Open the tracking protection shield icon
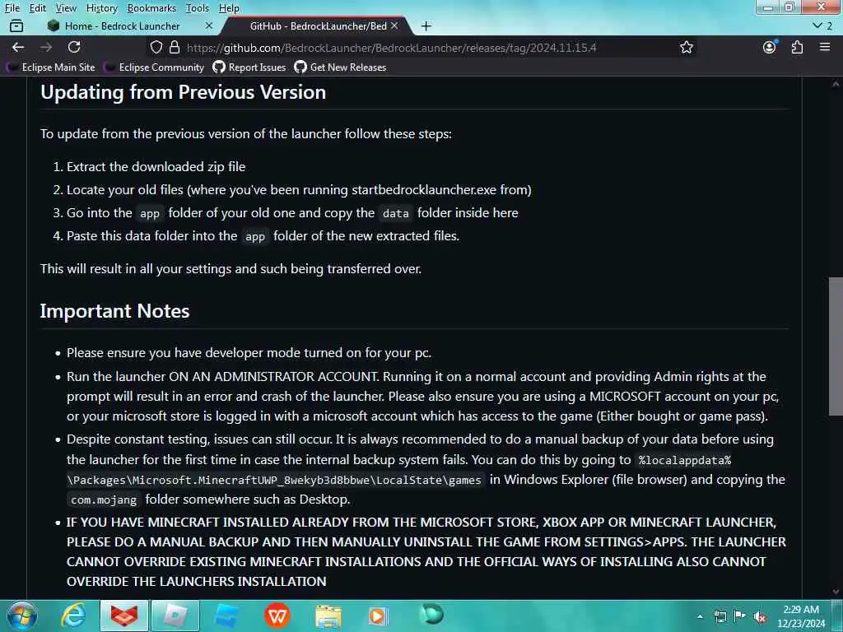The width and height of the screenshot is (843, 632). pyautogui.click(x=156, y=47)
